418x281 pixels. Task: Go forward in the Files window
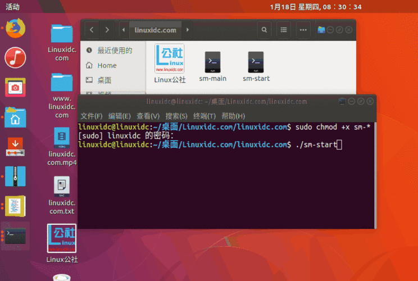coord(107,30)
